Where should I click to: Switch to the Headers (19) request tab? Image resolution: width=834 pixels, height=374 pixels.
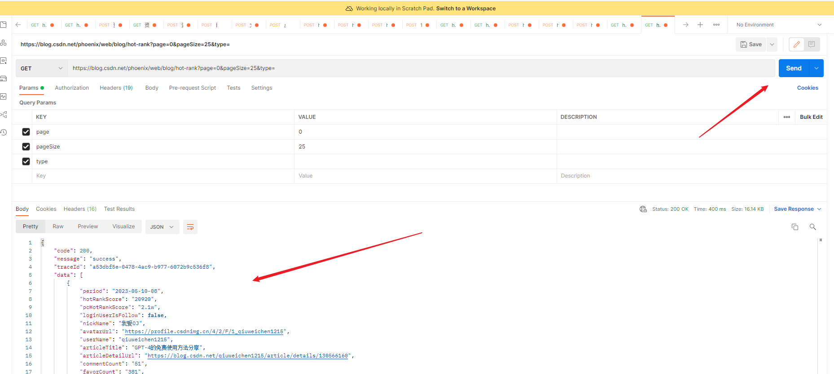[116, 88]
